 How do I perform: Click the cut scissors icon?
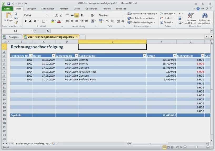16,14
